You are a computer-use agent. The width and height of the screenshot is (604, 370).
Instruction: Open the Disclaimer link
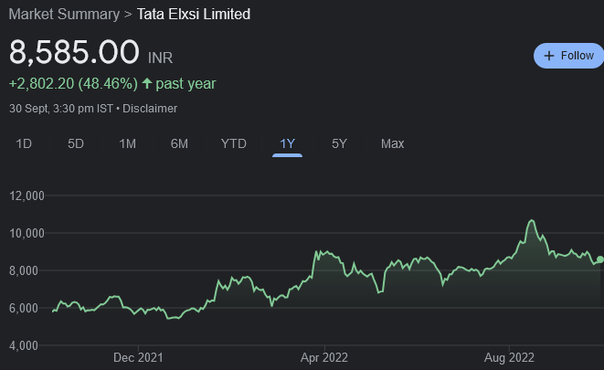151,108
